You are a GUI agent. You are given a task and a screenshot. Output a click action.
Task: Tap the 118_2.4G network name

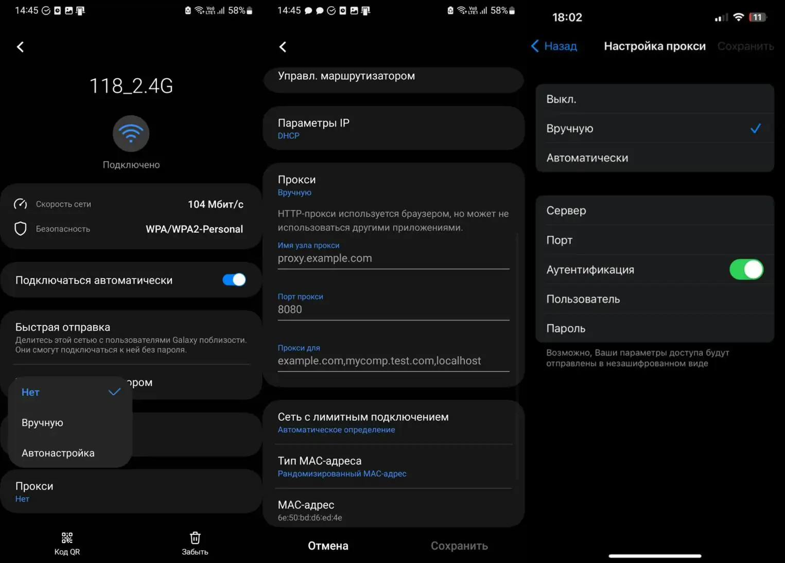coord(131,85)
